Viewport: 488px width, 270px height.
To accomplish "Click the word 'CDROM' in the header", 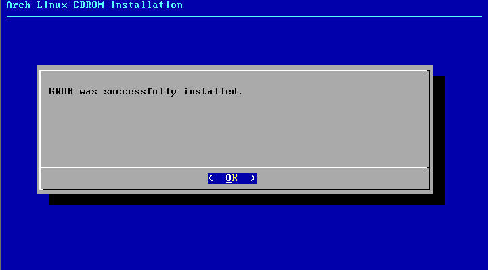I will point(89,5).
